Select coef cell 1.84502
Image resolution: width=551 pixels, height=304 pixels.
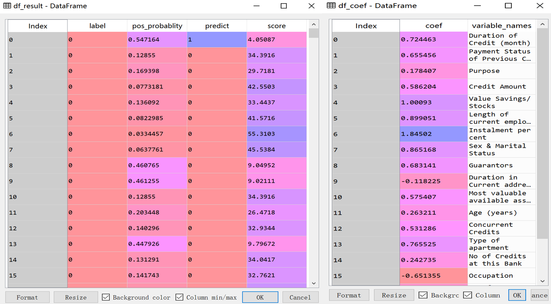point(434,134)
